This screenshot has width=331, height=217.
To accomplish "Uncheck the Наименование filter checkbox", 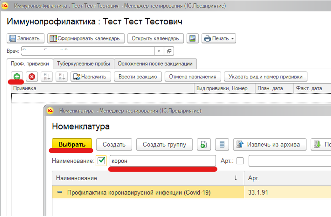I will 101,161.
